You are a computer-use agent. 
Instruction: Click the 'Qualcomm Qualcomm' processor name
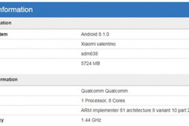pyautogui.click(x=104, y=91)
